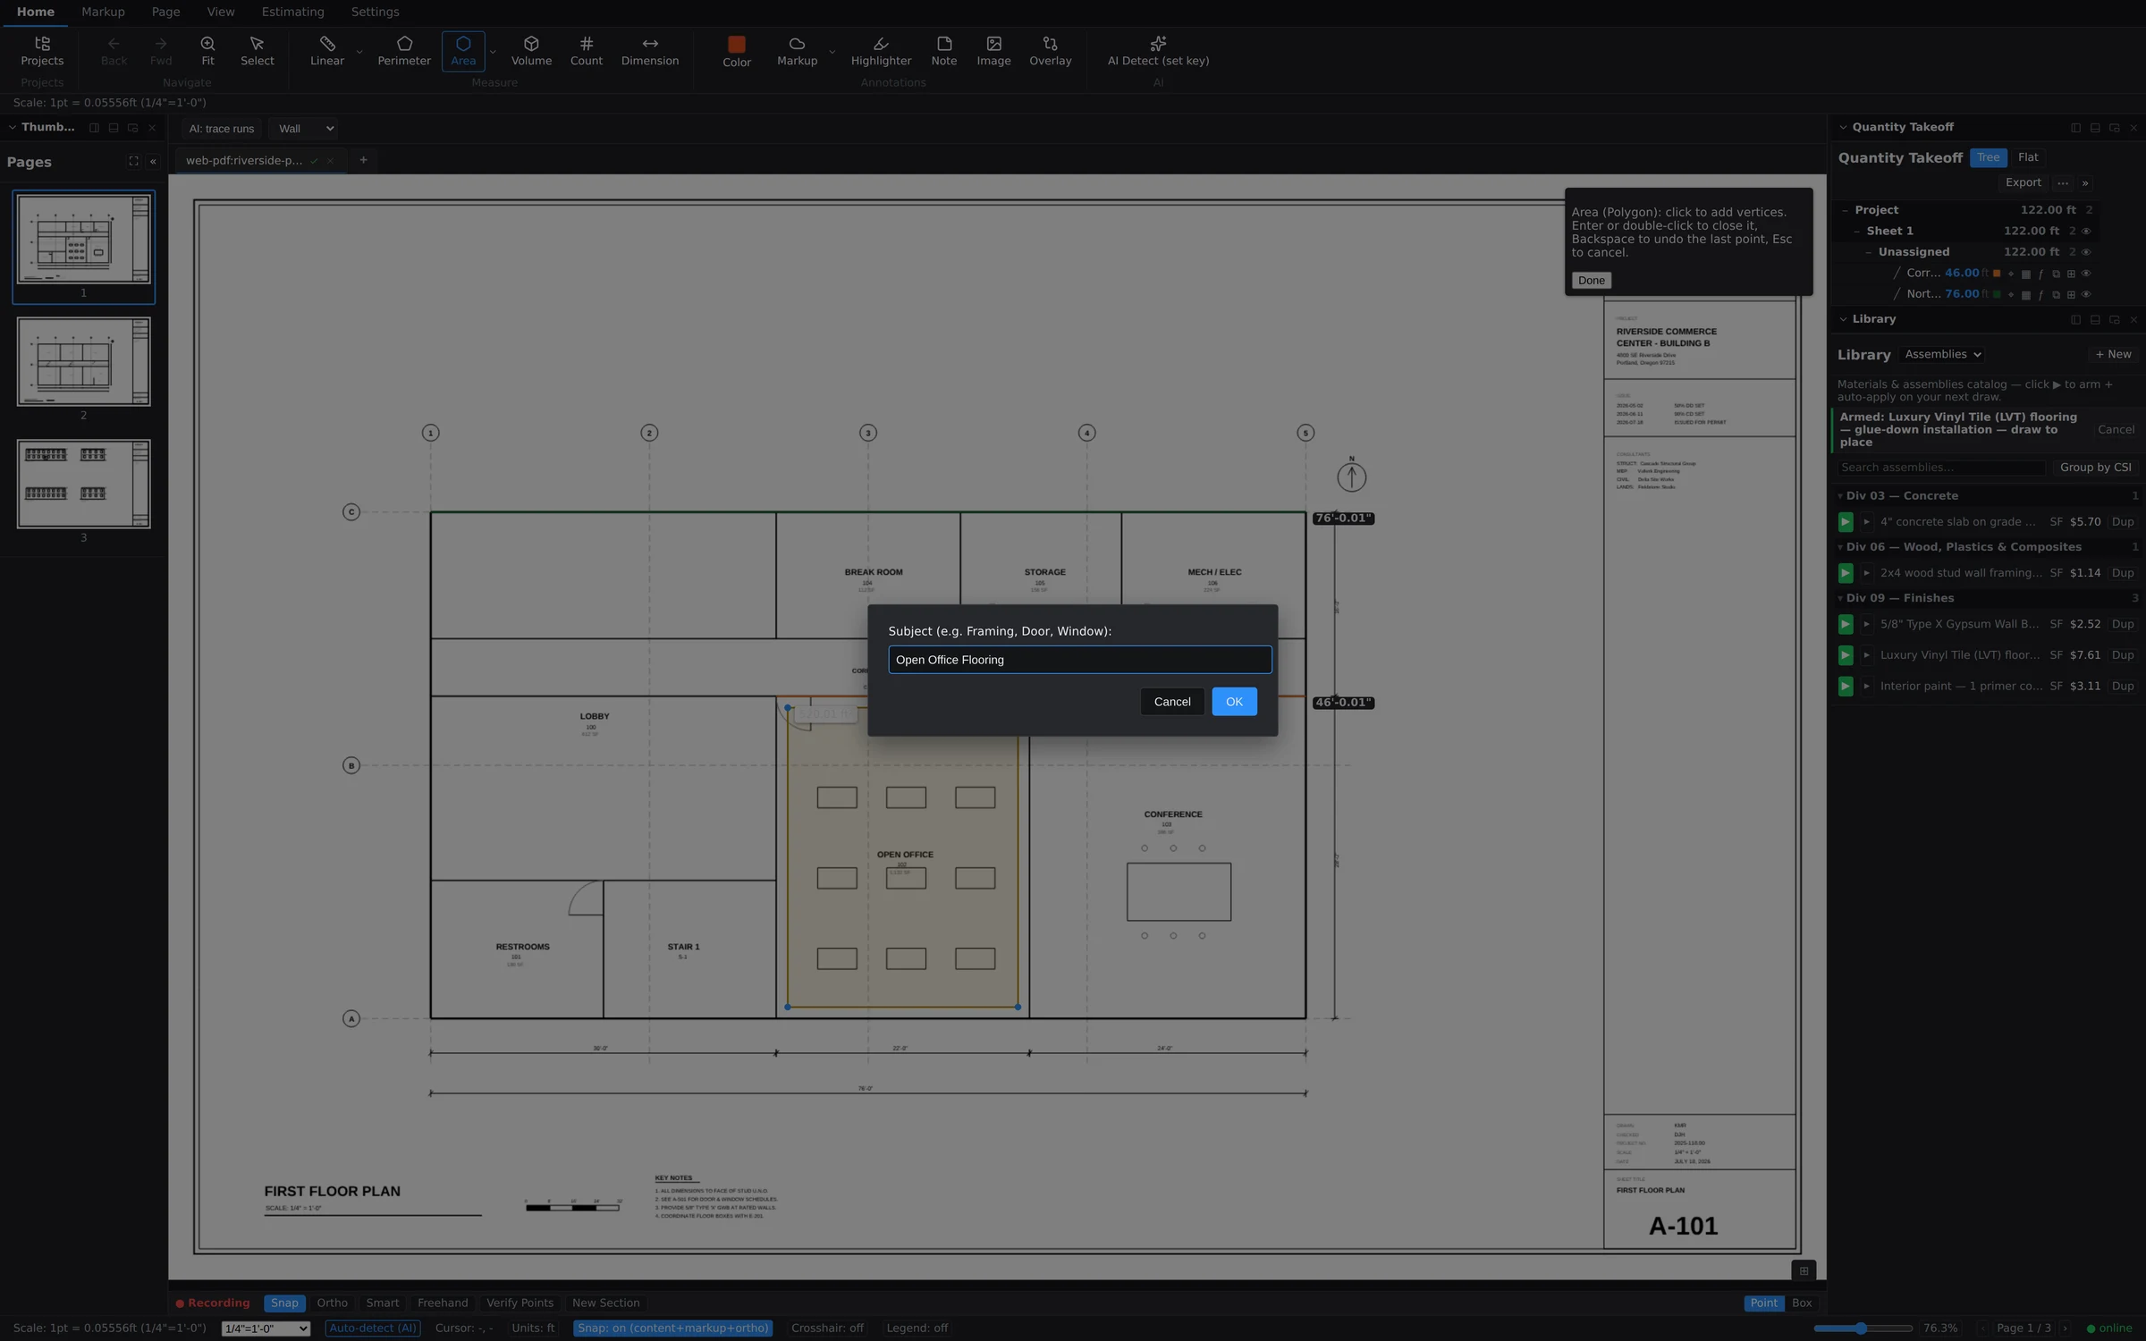Screen dimensions: 2146x1341
Task: Open Area tool options dropdown arrow
Action: [493, 52]
